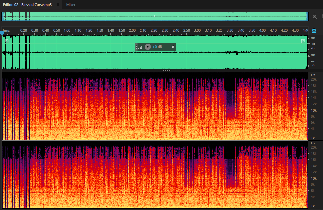Switch to the Mixer tab
This screenshot has width=323, height=210.
click(x=71, y=5)
